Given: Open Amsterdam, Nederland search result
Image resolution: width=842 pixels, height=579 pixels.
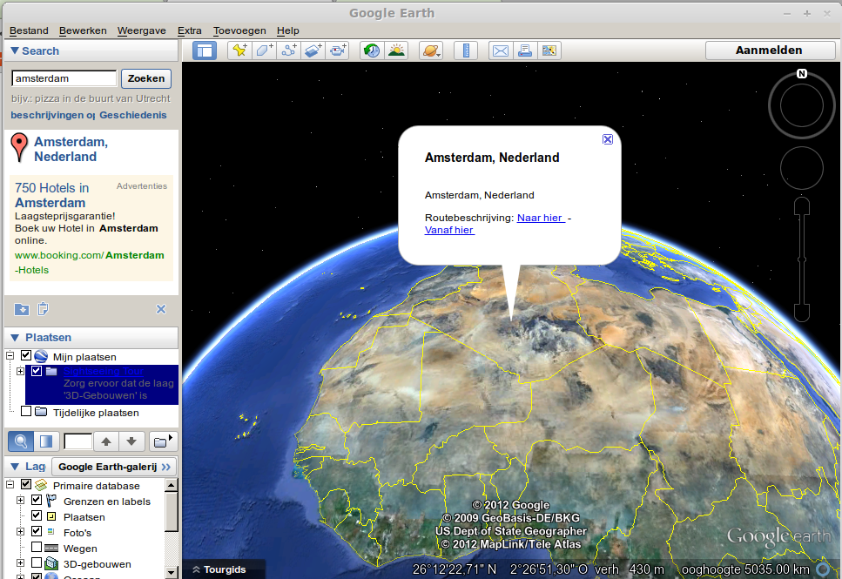Looking at the screenshot, I should pos(71,149).
